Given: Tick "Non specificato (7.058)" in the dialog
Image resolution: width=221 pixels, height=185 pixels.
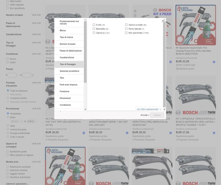Looking at the screenshot, I should point(126,33).
